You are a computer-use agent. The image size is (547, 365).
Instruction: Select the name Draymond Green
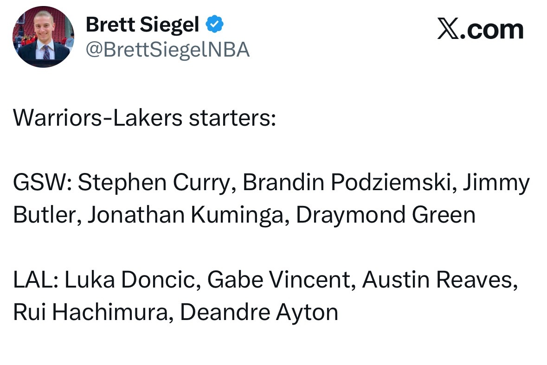point(386,215)
